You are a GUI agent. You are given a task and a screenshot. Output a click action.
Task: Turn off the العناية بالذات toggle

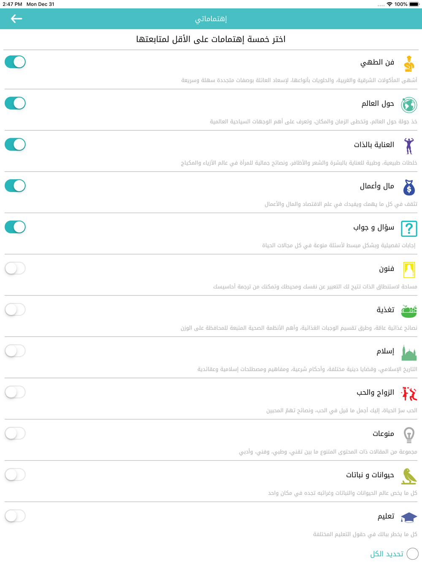coord(15,145)
